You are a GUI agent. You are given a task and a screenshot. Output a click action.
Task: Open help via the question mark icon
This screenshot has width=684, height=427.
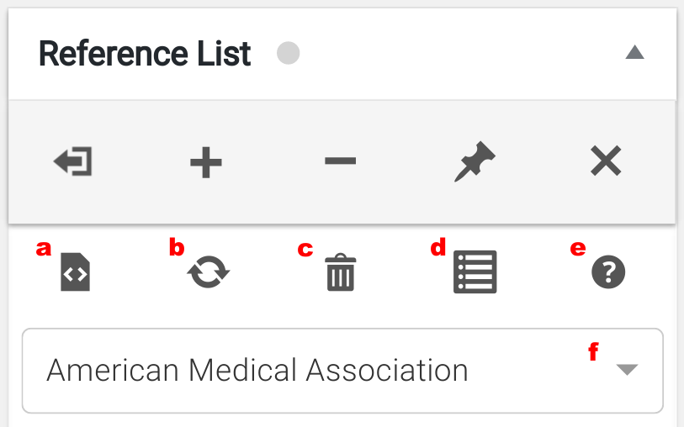[x=608, y=273]
